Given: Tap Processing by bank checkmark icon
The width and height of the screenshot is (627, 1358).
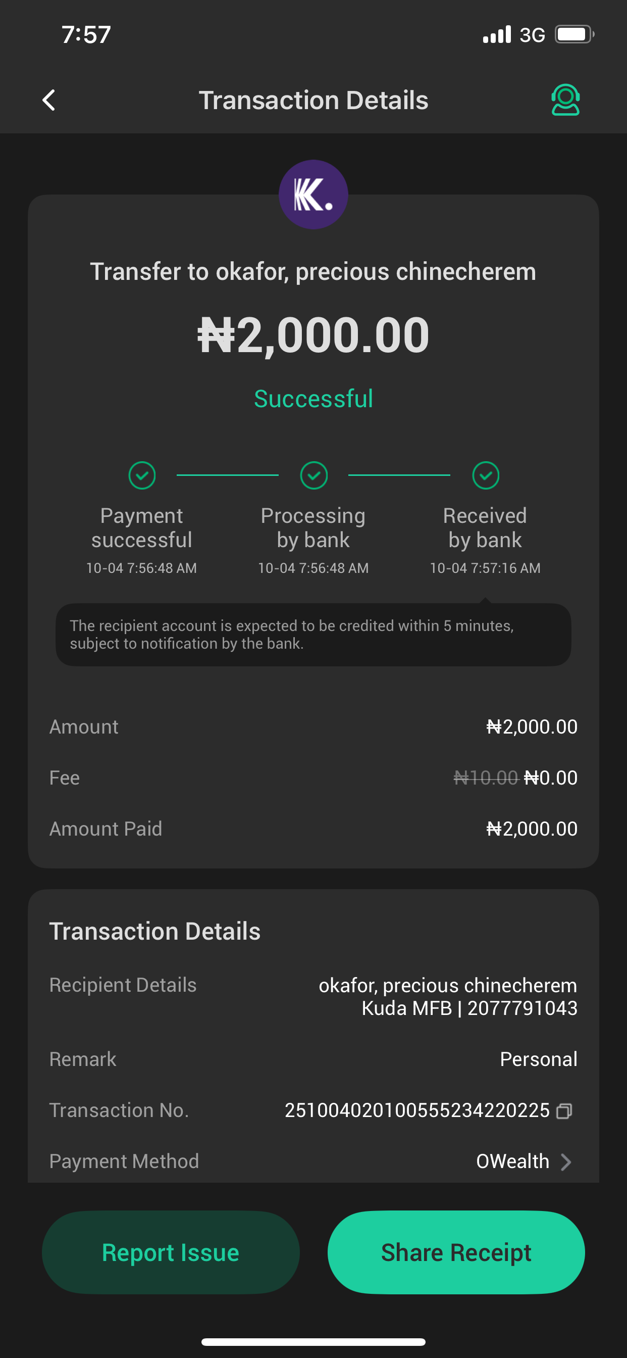Looking at the screenshot, I should click(x=313, y=475).
